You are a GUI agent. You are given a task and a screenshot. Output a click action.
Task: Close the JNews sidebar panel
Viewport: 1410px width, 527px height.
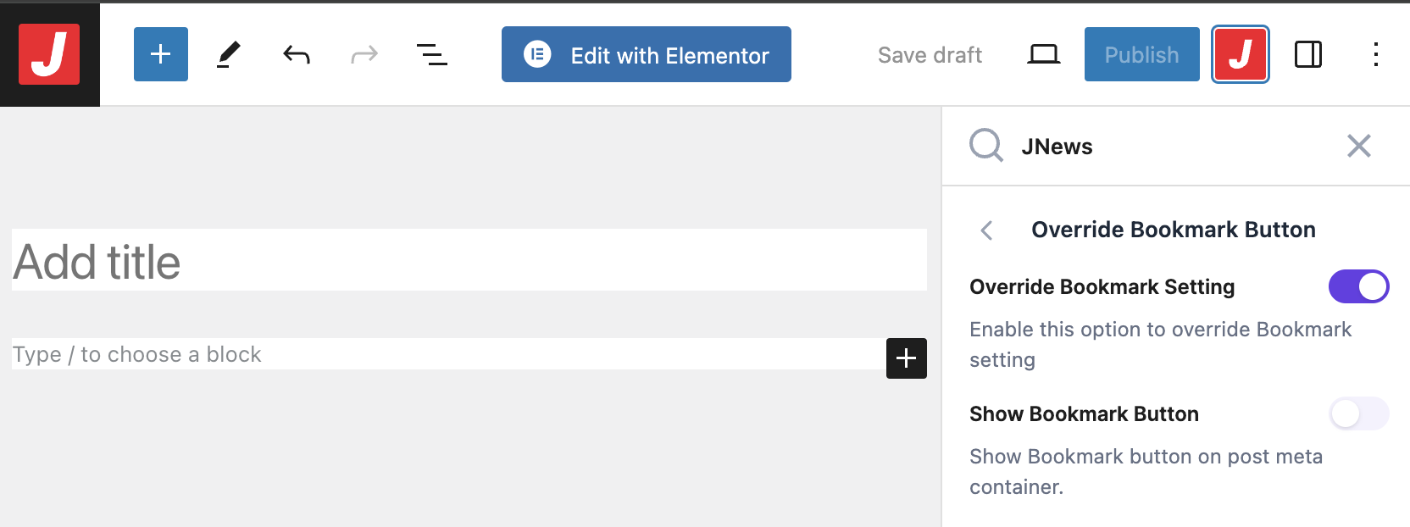coord(1359,146)
